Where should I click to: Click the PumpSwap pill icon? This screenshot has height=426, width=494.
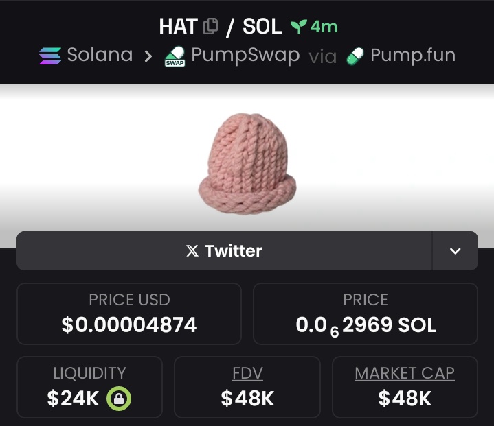coord(175,56)
